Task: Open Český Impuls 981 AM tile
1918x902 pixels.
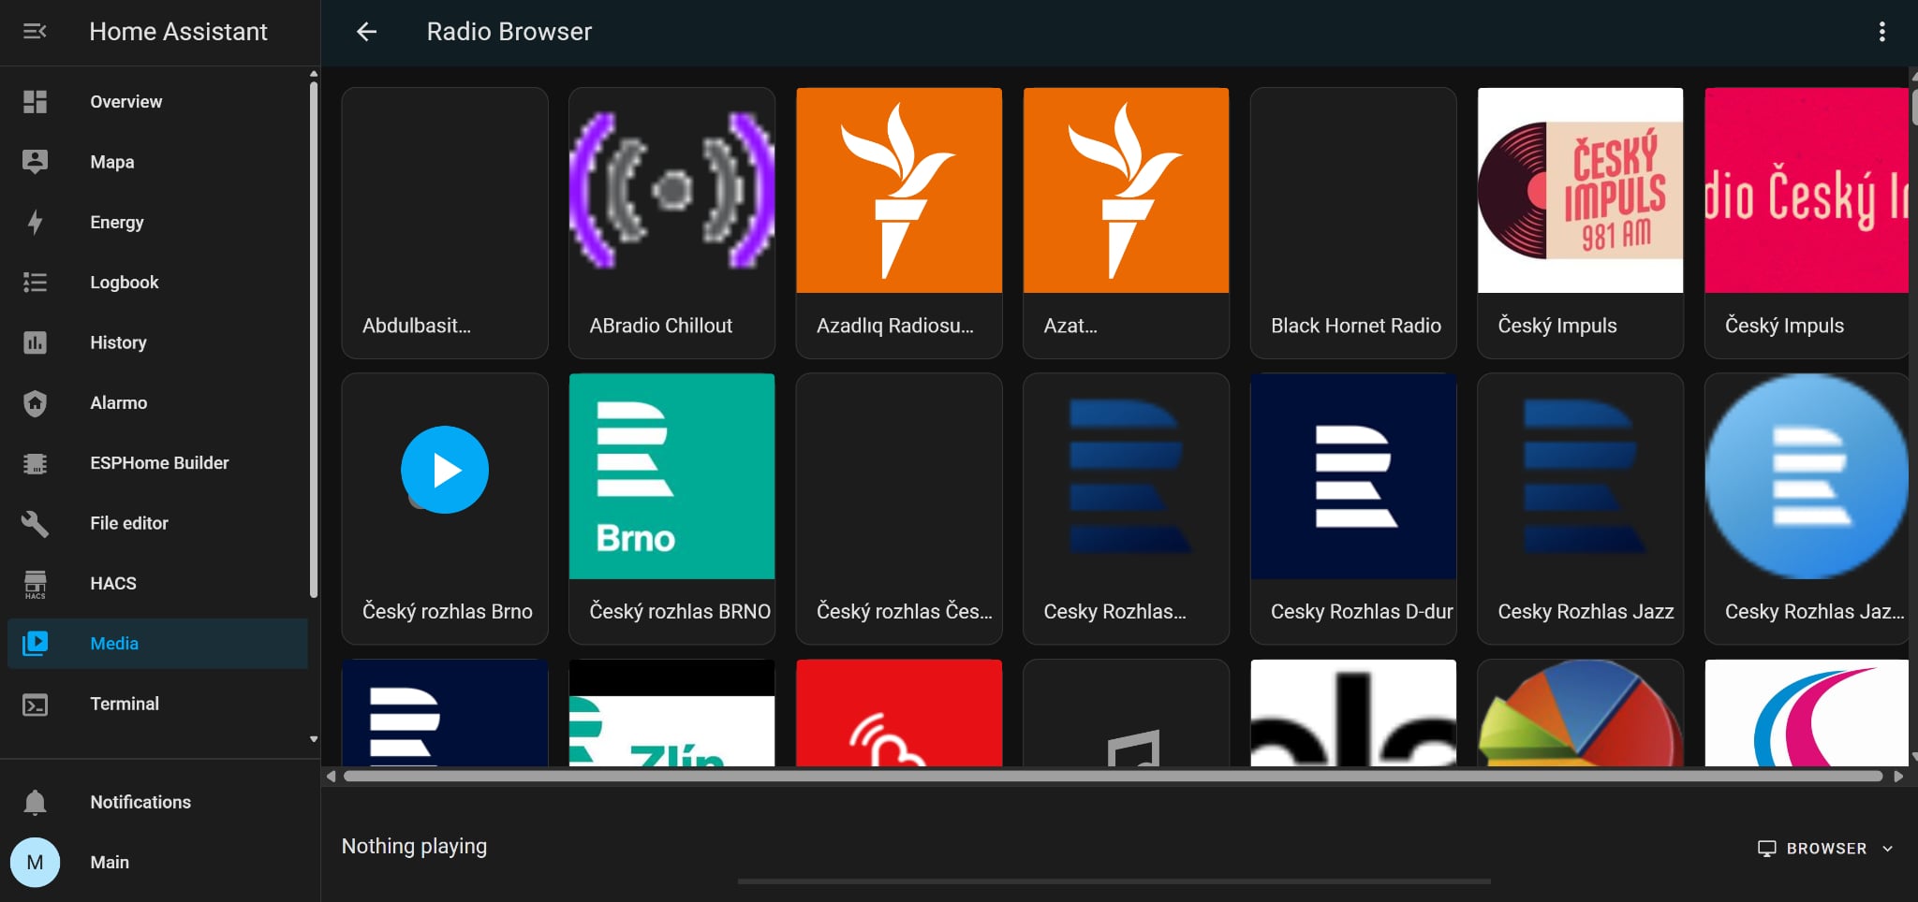Action: pos(1580,223)
